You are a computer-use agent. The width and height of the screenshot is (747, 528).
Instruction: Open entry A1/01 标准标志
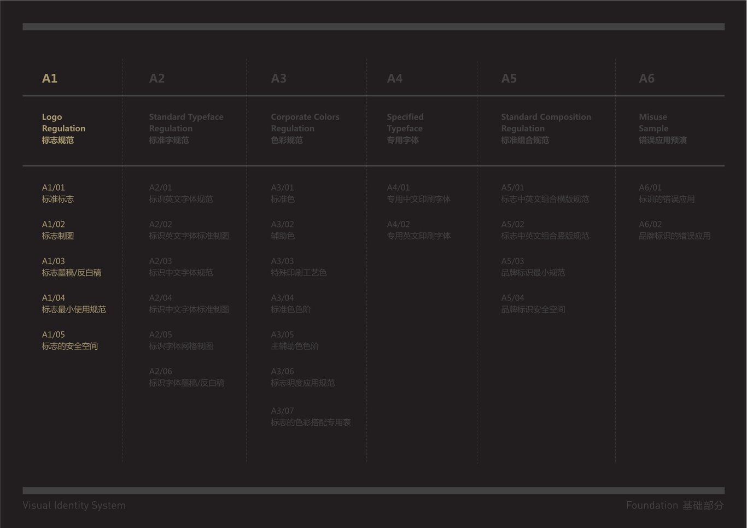[x=58, y=193]
